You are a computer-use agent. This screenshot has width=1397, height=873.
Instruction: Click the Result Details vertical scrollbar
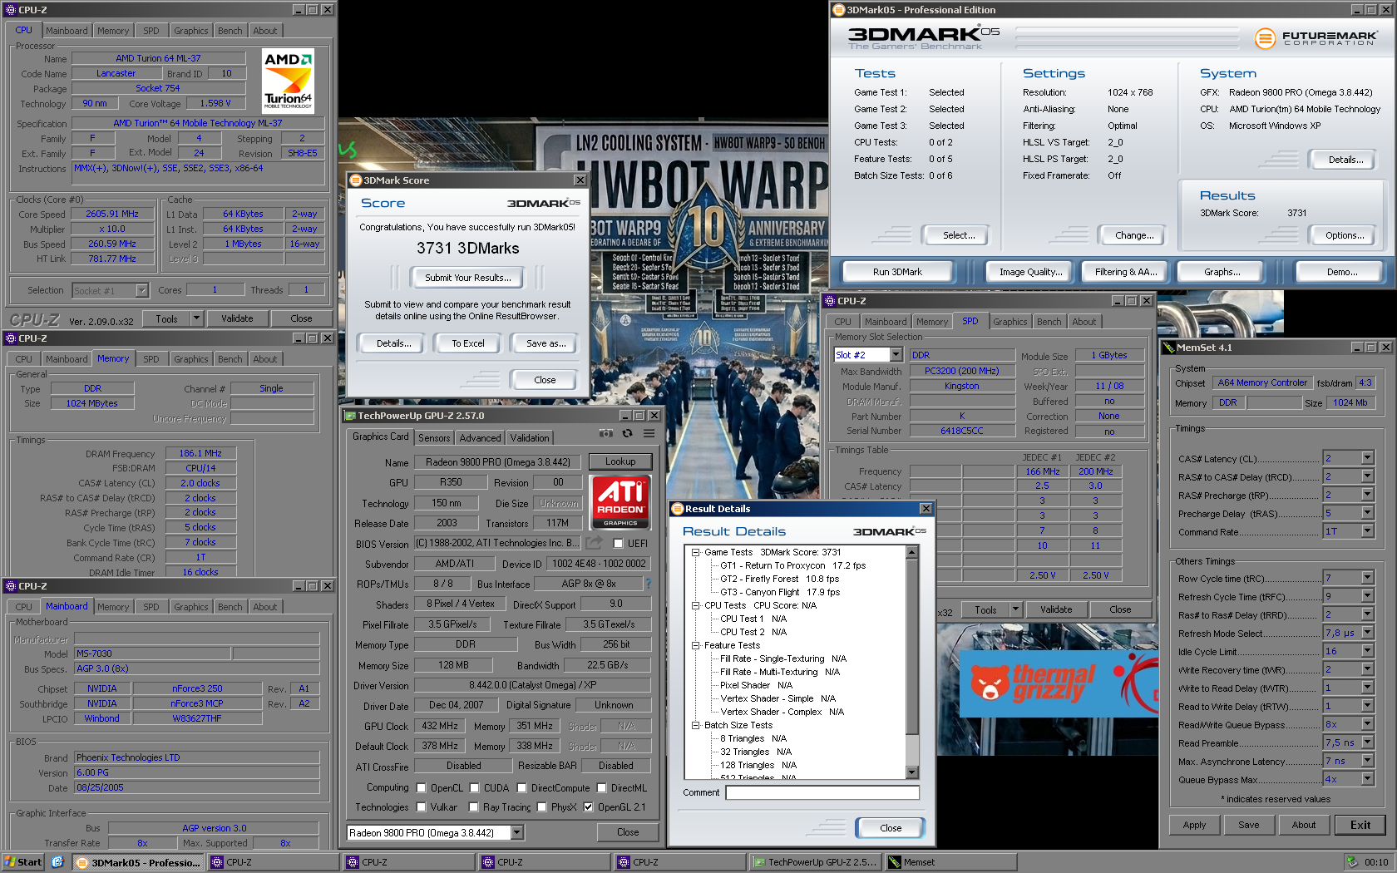912,663
